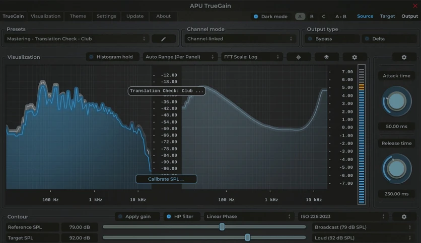421x243 pixels.
Task: Enable Bypass output type
Action: tap(332, 39)
